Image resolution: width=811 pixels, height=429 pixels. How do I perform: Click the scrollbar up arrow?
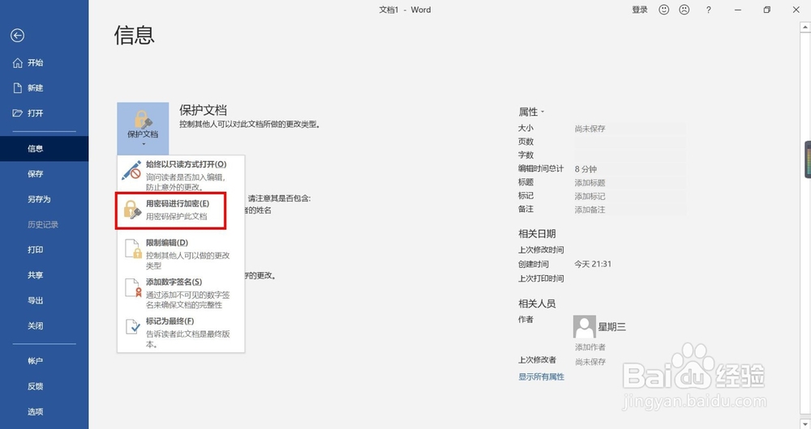[x=805, y=28]
